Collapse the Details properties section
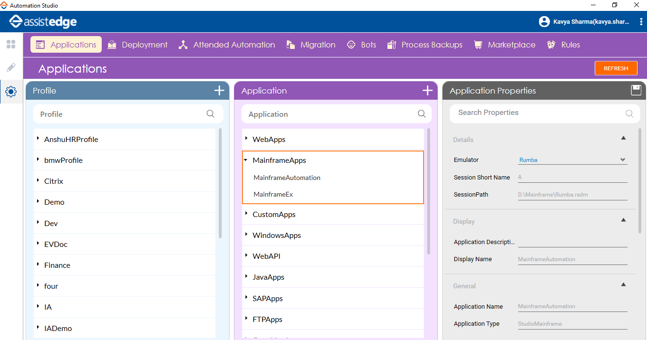This screenshot has width=647, height=340. point(623,138)
